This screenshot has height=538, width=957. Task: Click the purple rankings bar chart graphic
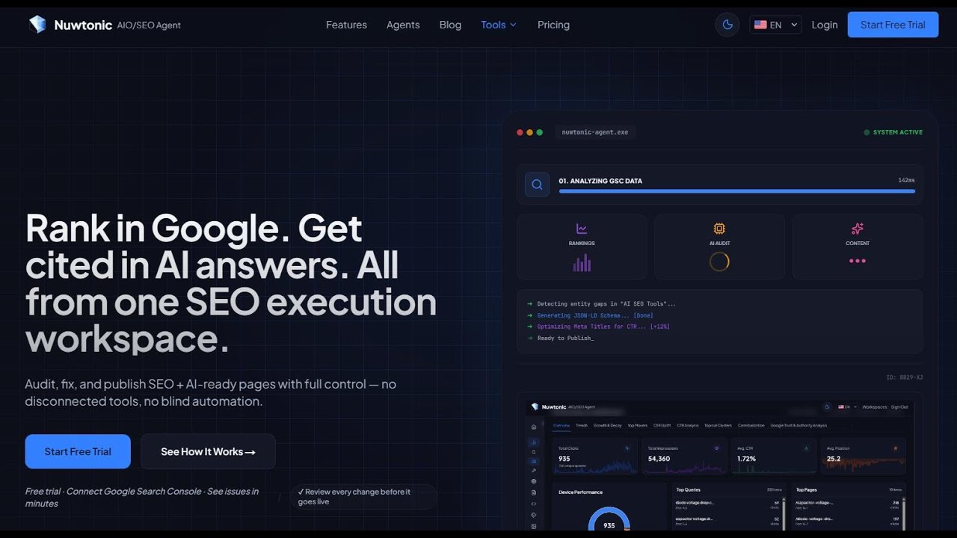pos(582,262)
